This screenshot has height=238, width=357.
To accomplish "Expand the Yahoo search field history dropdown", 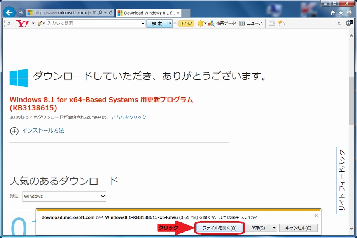I will tap(143, 24).
